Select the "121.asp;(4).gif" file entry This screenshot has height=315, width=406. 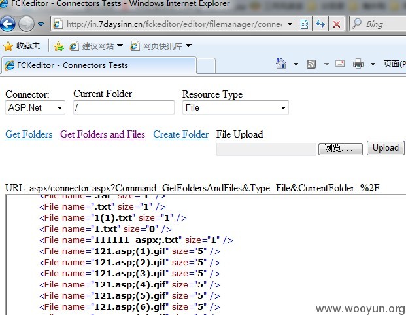[x=129, y=285]
